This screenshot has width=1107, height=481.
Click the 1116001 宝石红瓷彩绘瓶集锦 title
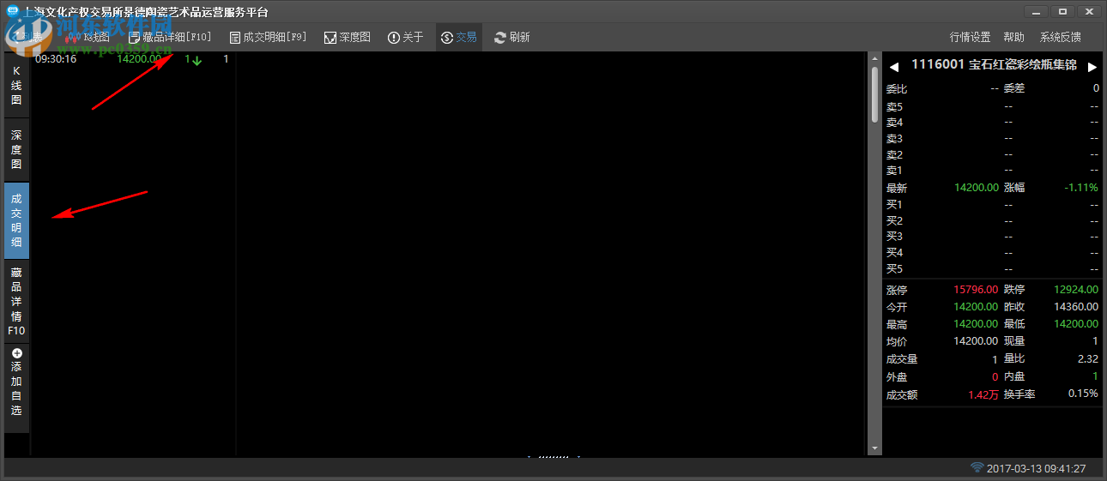click(x=994, y=64)
